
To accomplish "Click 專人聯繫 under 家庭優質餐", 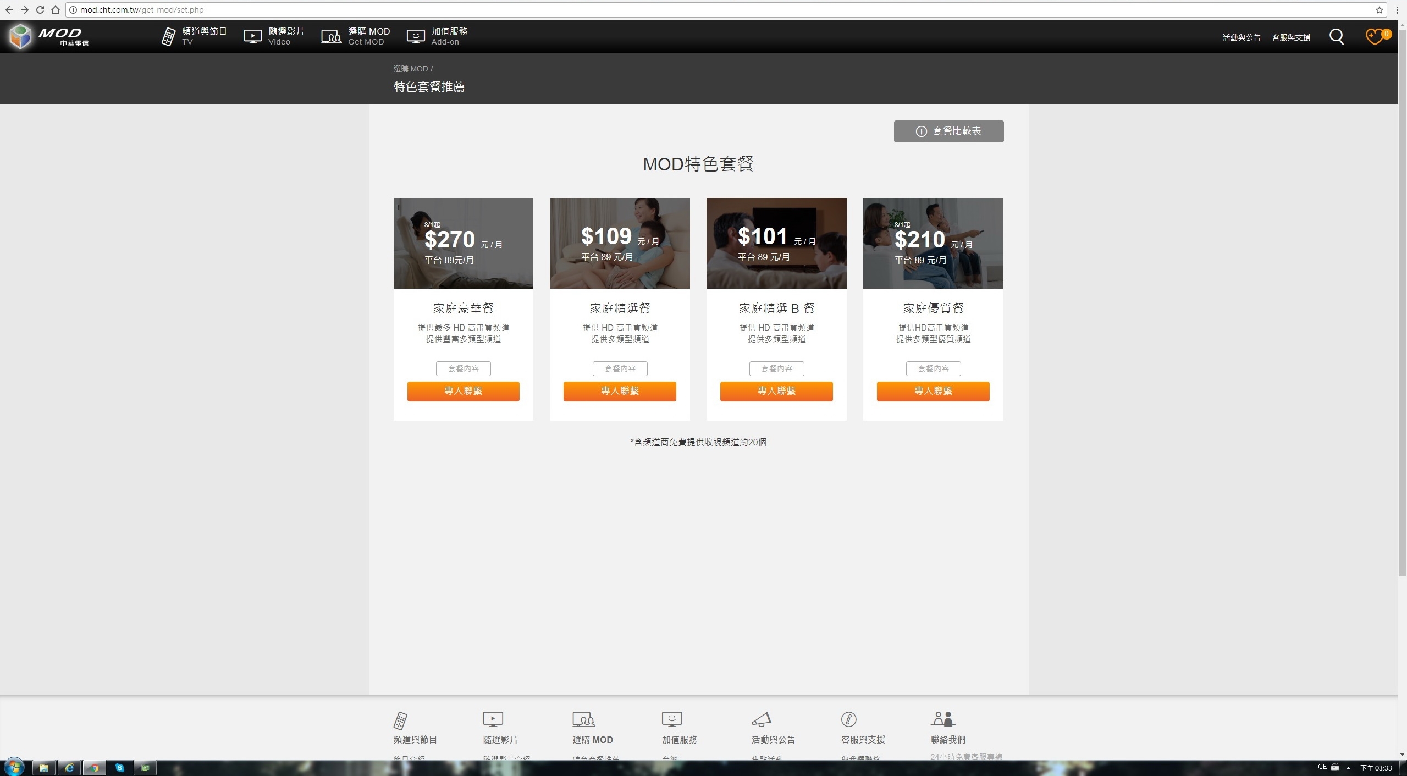I will click(933, 391).
